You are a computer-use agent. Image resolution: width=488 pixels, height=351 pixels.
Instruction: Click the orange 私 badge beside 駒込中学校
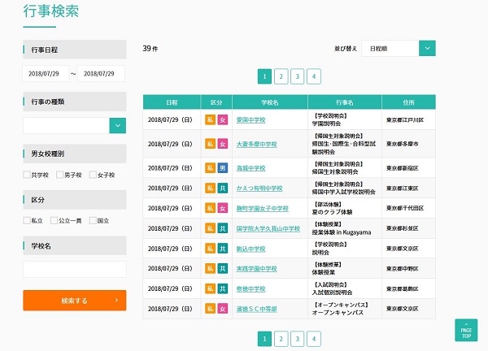point(210,249)
